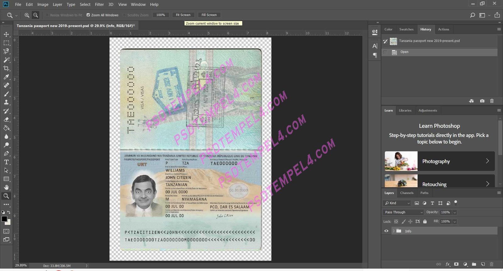Enable Resize Windows to Fit checkbox

click(x=47, y=15)
